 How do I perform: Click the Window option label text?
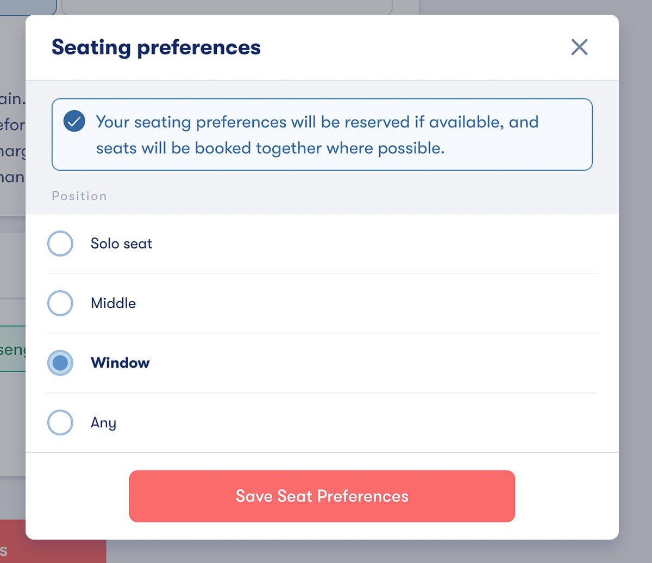(120, 363)
